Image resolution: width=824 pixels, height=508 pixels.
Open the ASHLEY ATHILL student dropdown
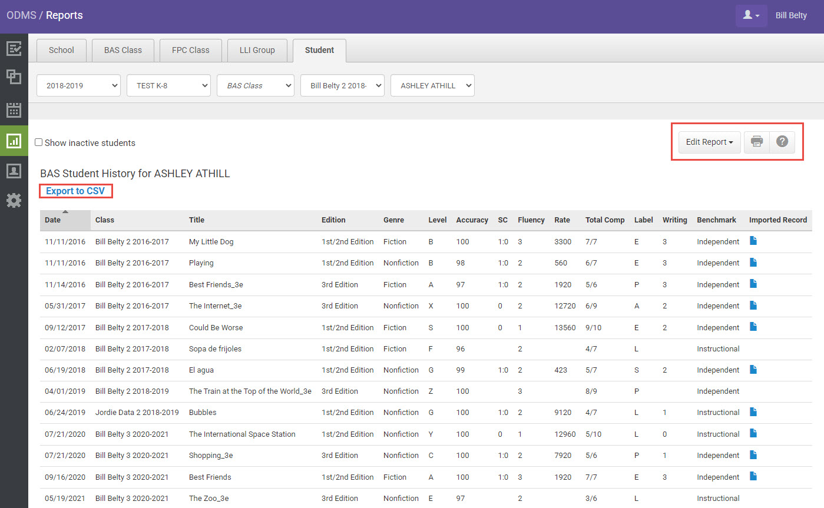(x=432, y=85)
